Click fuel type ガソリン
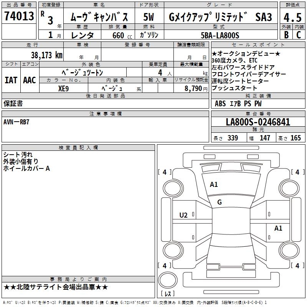The width and height of the screenshot is (307, 307). [149, 35]
